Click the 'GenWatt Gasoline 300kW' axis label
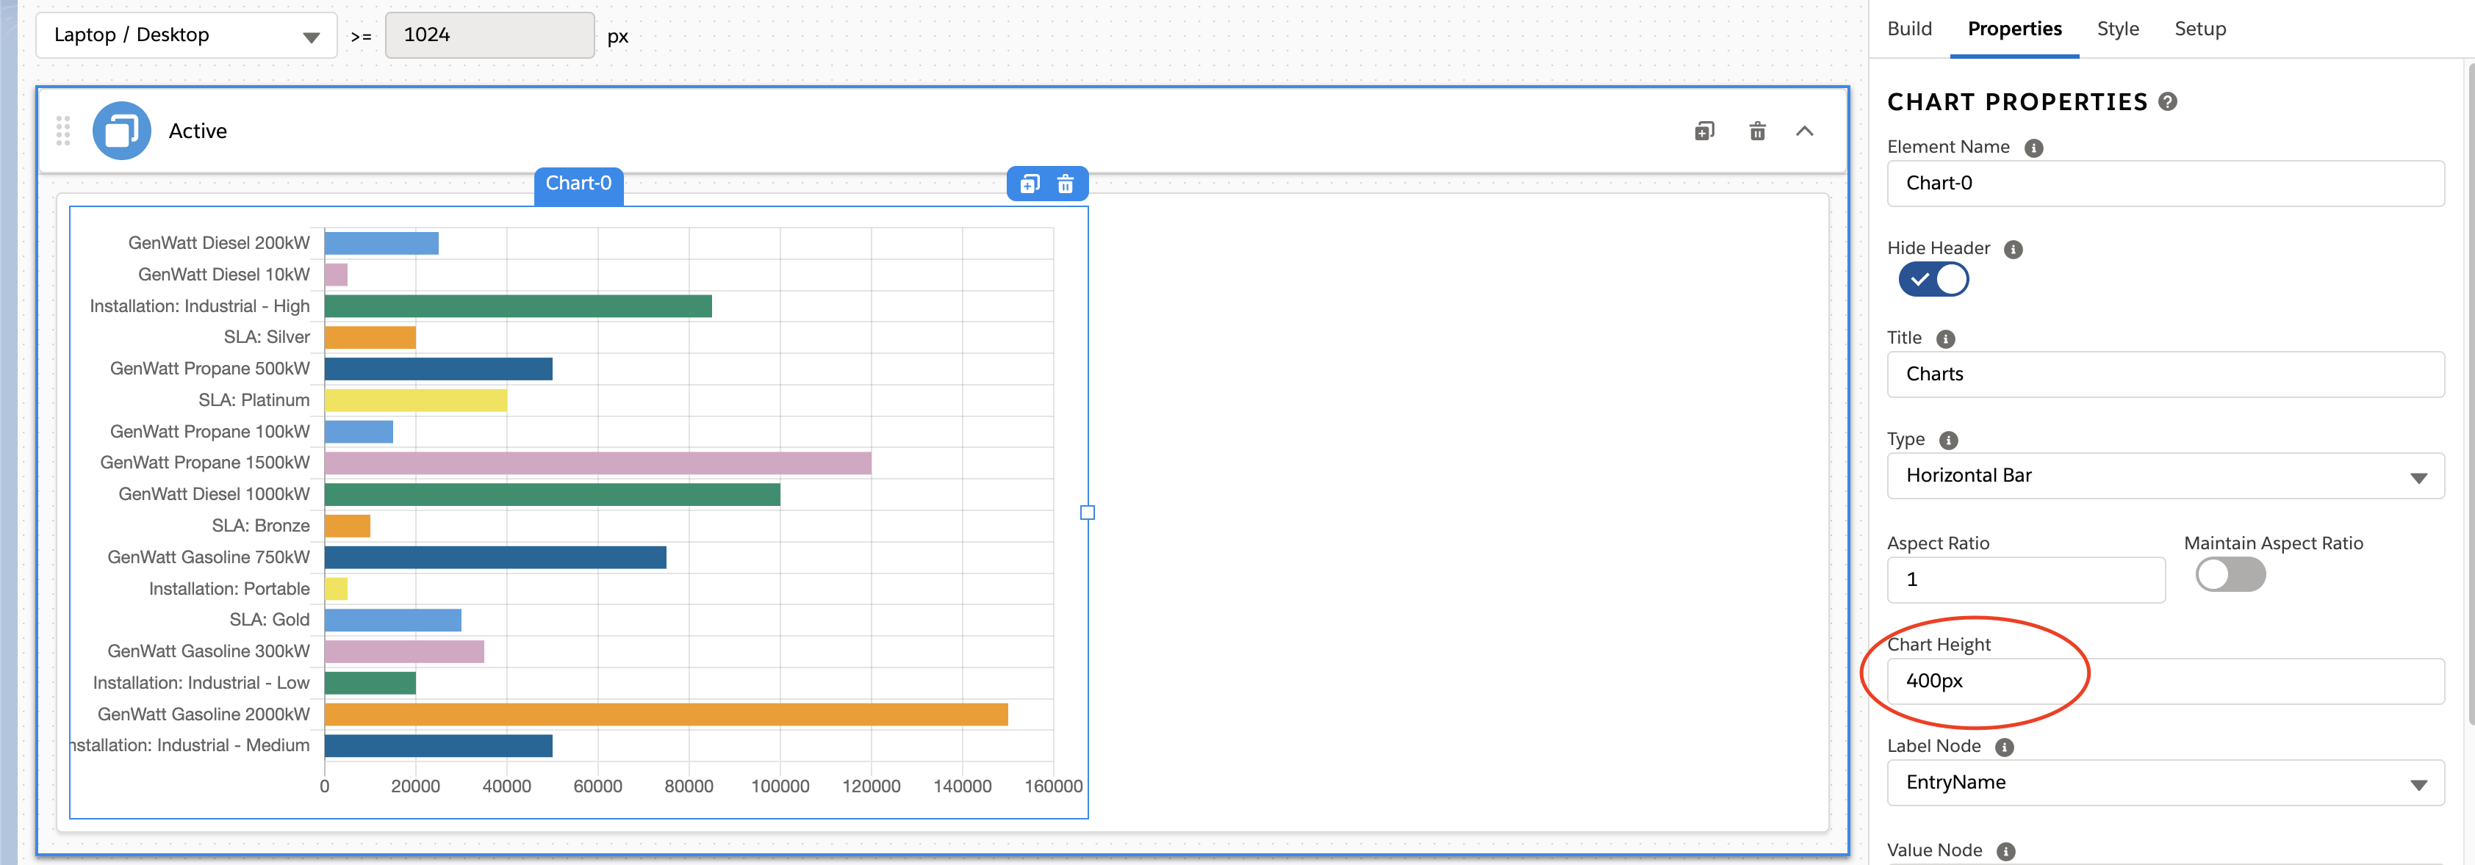This screenshot has width=2475, height=865. pyautogui.click(x=209, y=651)
